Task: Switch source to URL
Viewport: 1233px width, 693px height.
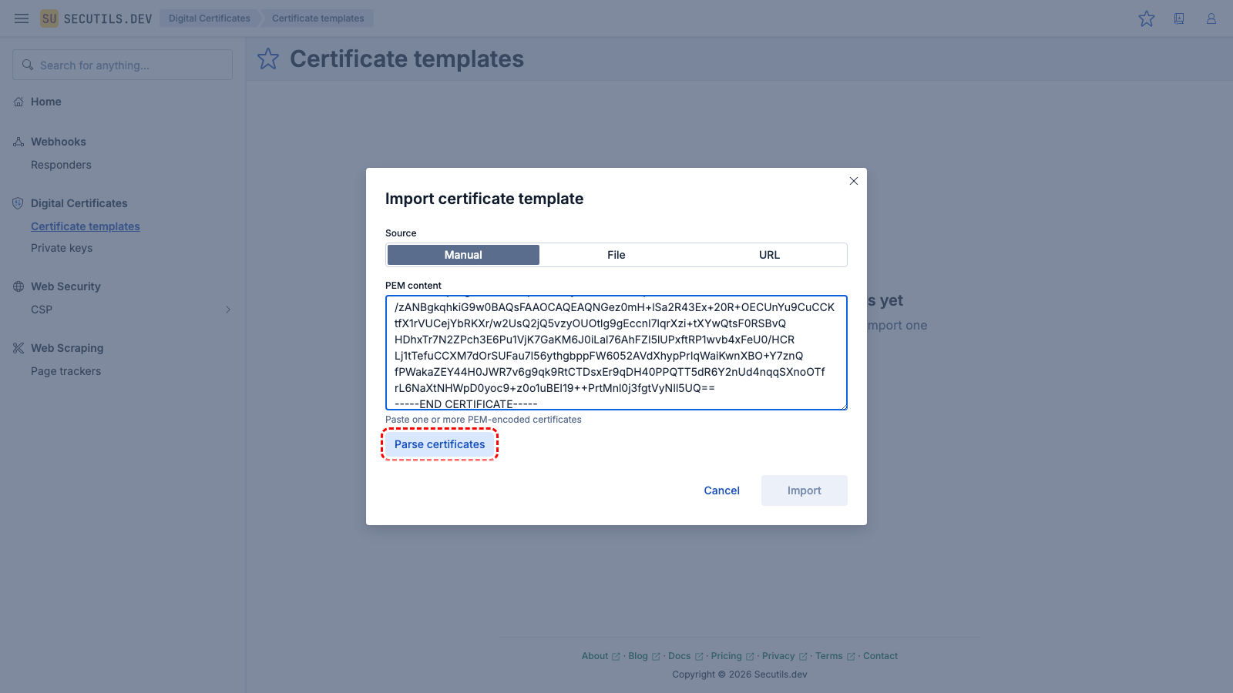Action: [769, 255]
